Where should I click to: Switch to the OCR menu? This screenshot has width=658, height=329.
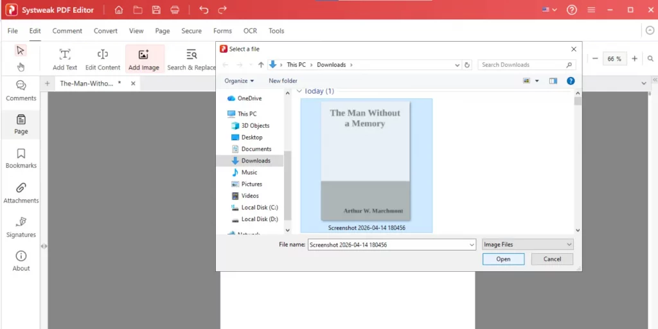click(x=250, y=31)
